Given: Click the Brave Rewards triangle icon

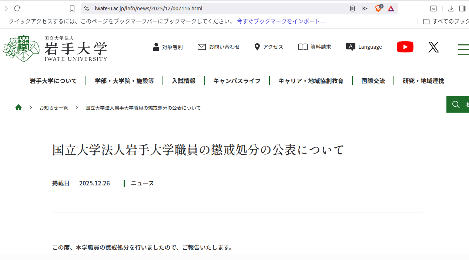Looking at the screenshot, I should point(391,8).
